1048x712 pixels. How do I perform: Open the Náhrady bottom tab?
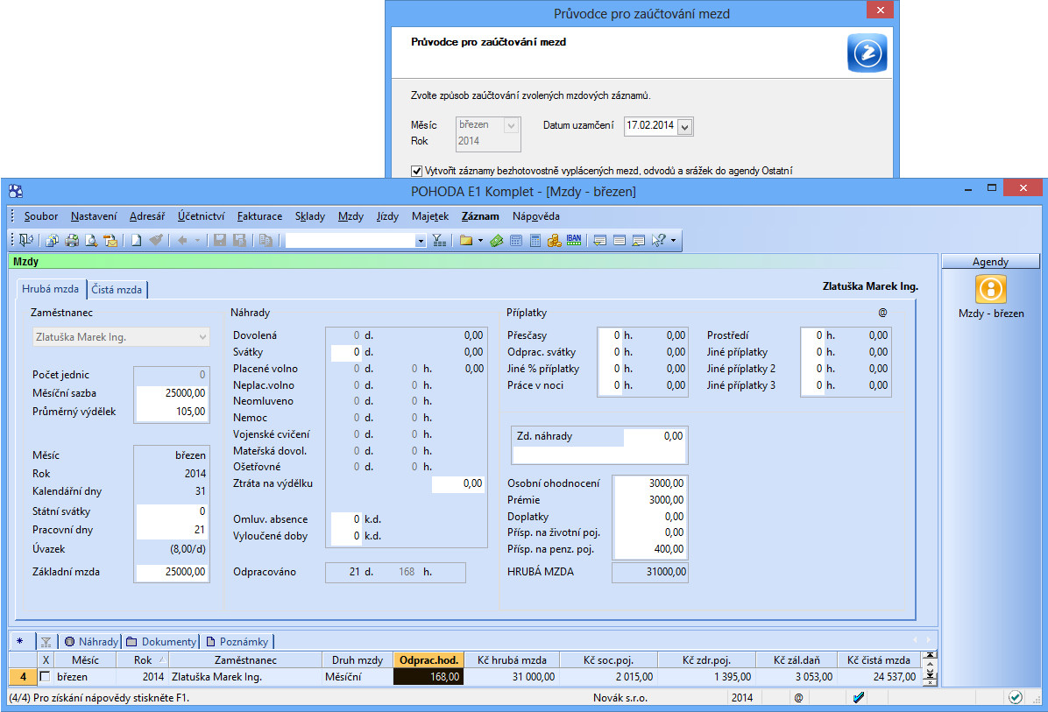pos(91,642)
